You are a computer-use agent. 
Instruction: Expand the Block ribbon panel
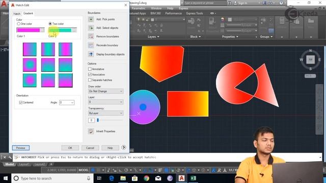(196, 37)
